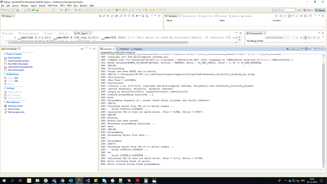327x184 pixels.
Task: Click the Quick access link in Commander
Action: (14, 109)
